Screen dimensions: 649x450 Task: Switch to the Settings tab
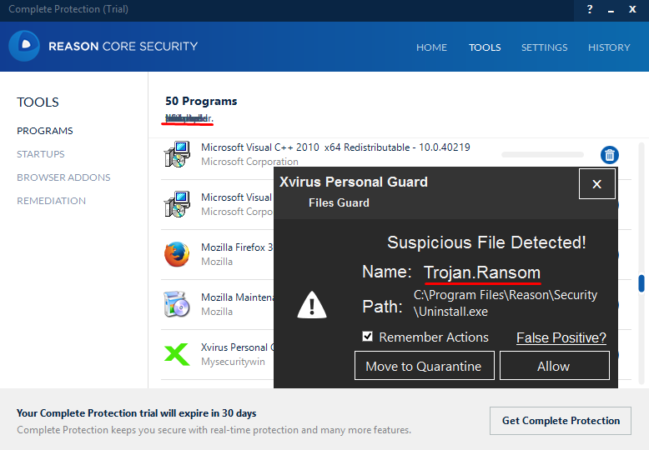544,47
